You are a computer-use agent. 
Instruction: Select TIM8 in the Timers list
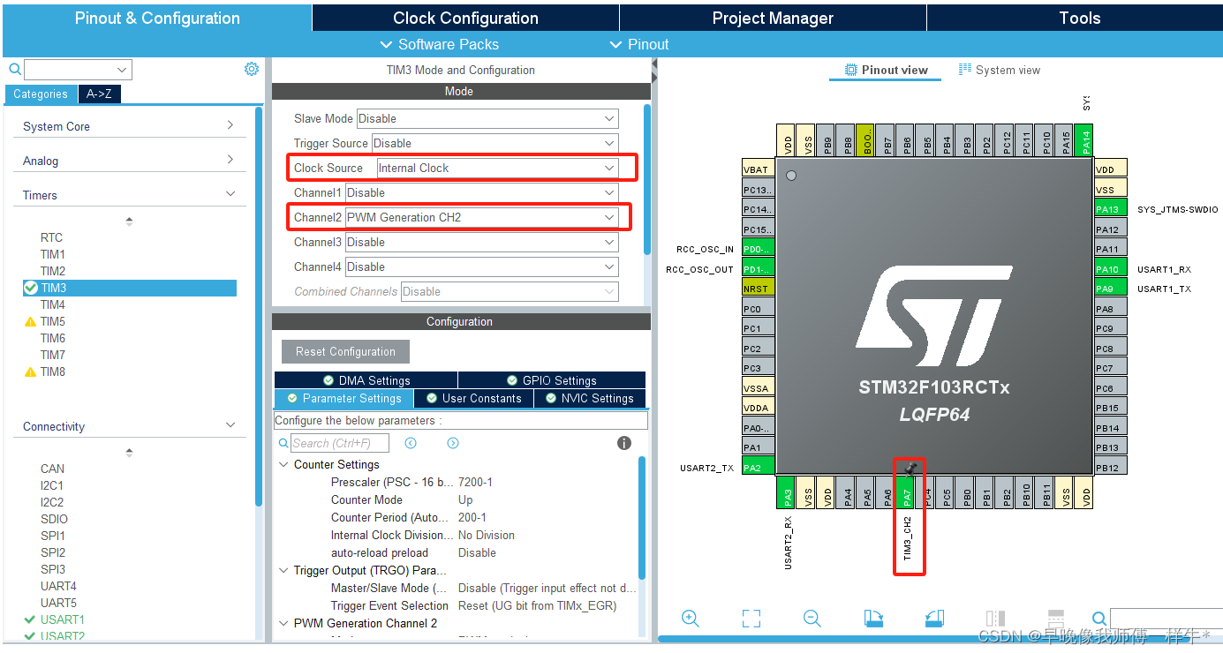pos(53,372)
